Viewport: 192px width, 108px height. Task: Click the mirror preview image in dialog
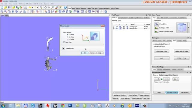pyautogui.click(x=95, y=36)
